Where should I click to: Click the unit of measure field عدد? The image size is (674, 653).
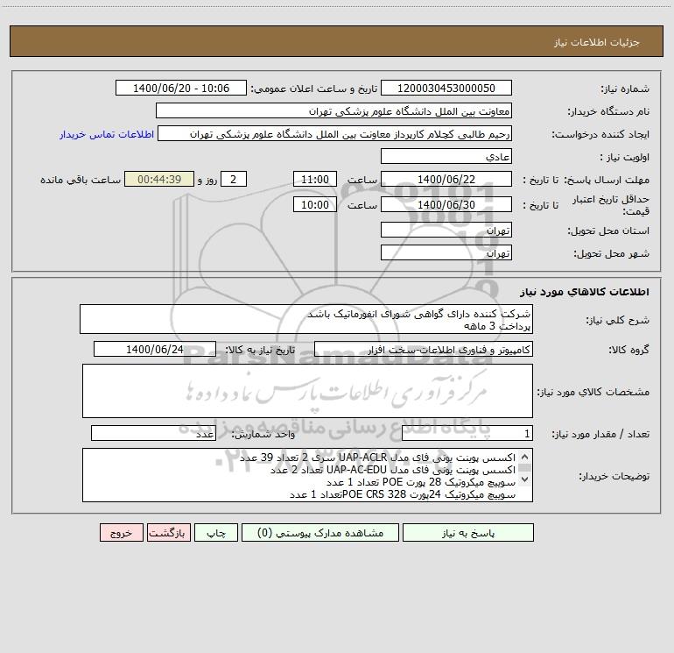pyautogui.click(x=153, y=434)
